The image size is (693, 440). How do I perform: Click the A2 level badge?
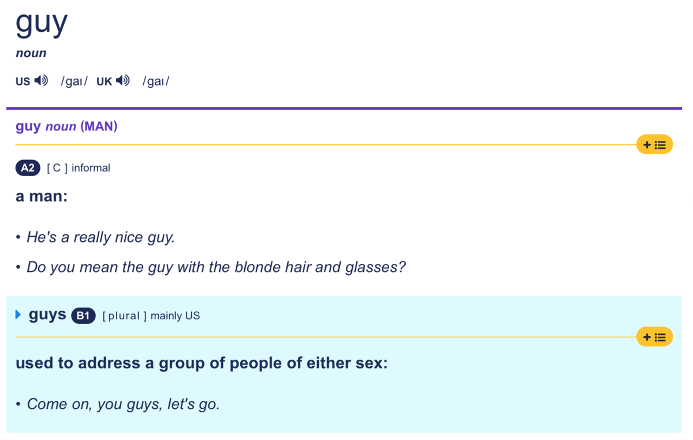tap(28, 168)
